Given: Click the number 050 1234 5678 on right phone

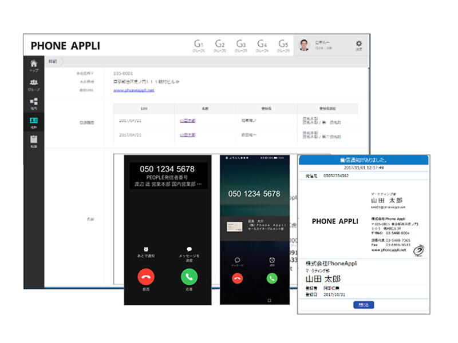Looking at the screenshot, I should (x=254, y=194).
